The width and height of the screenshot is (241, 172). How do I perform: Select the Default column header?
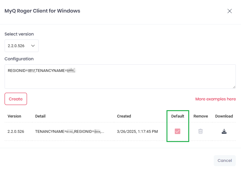click(x=178, y=116)
